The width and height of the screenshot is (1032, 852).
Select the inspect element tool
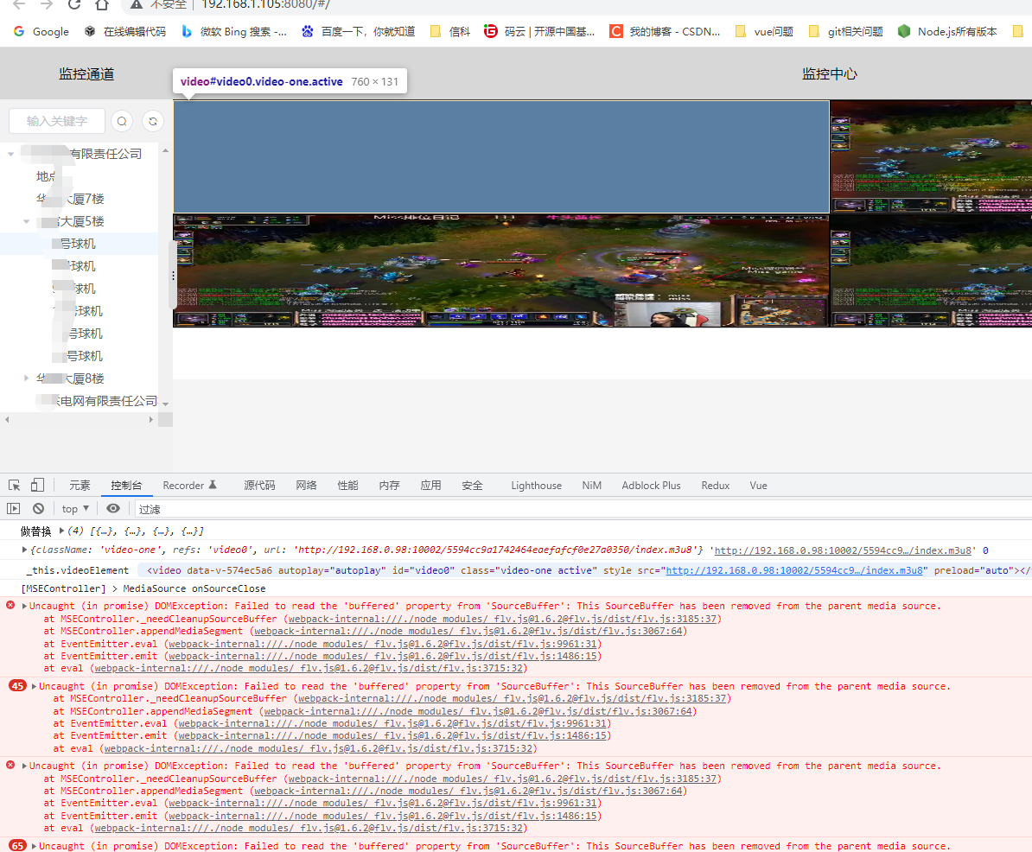(14, 486)
